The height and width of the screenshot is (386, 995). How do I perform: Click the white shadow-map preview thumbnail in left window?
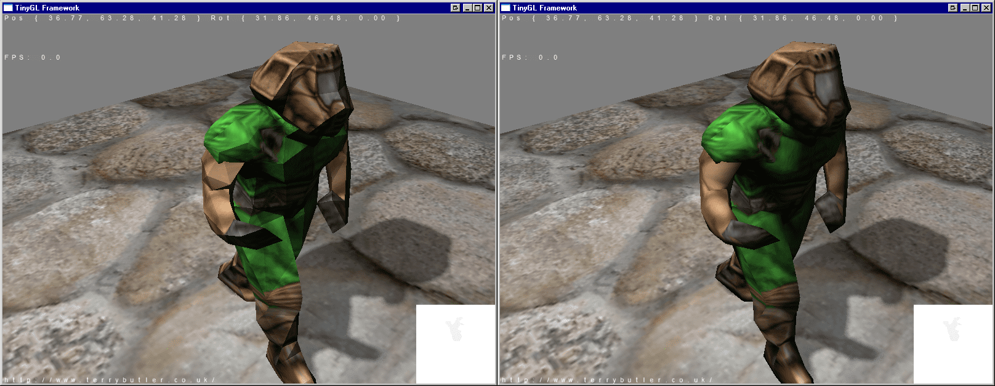pyautogui.click(x=456, y=344)
